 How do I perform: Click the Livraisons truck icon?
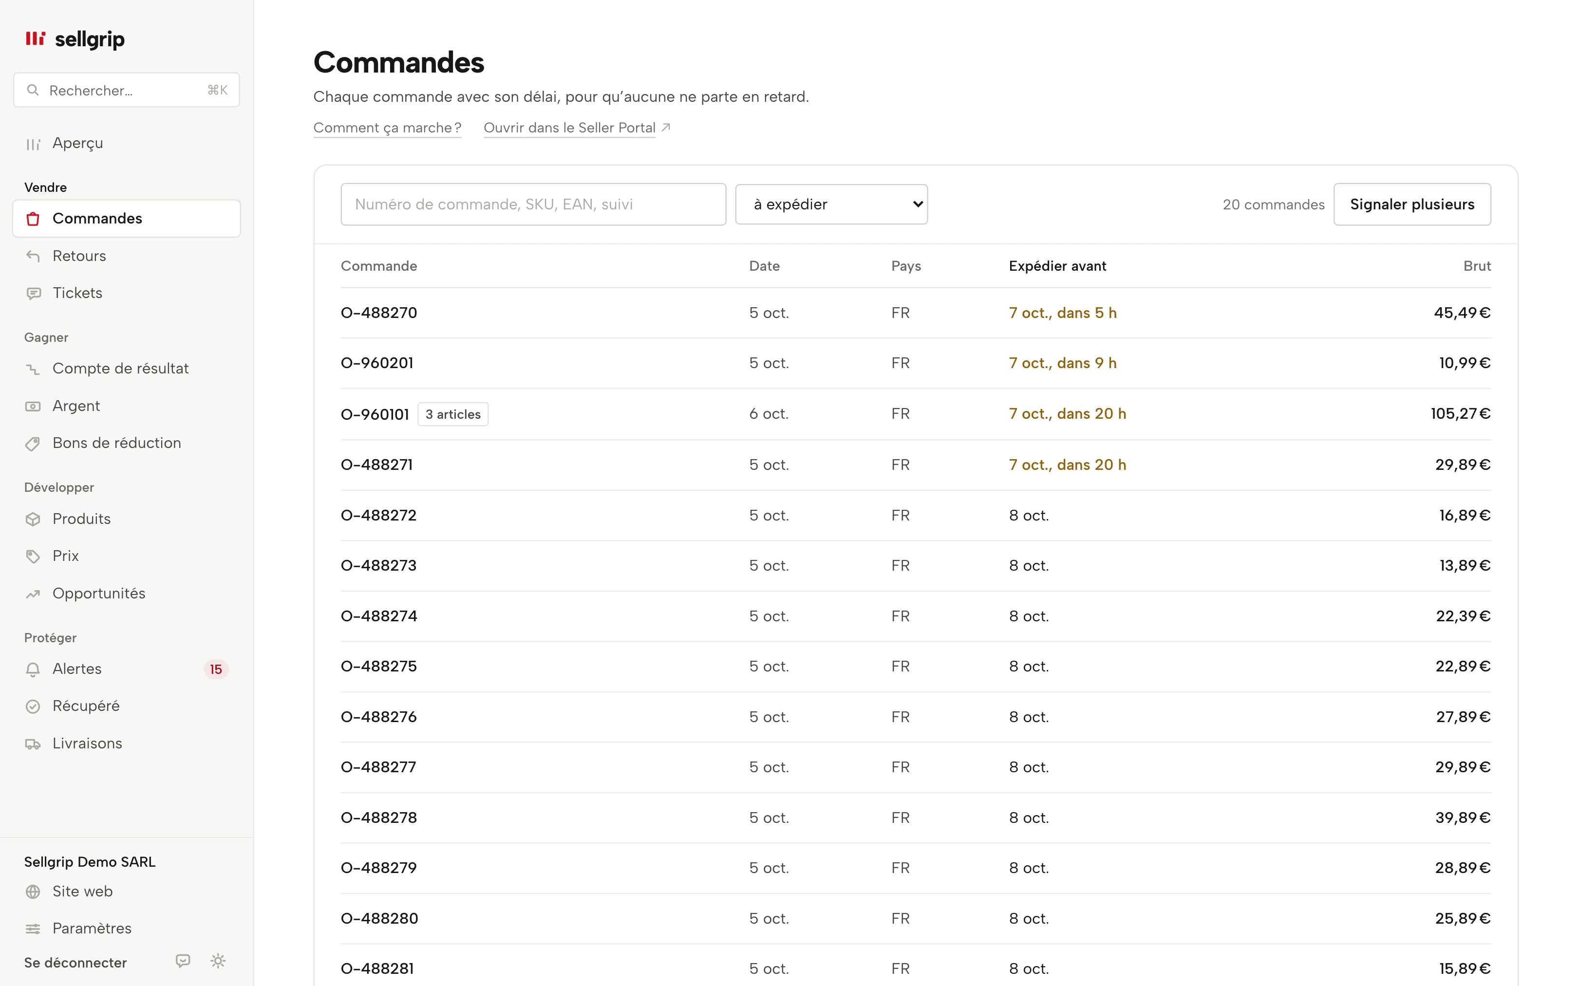coord(33,744)
